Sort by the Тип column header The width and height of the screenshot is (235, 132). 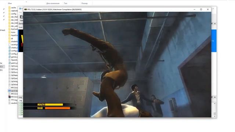pyautogui.click(x=65, y=3)
